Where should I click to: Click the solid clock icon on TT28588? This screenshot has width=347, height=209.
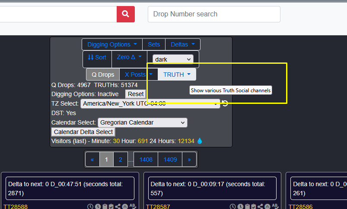click(x=98, y=206)
